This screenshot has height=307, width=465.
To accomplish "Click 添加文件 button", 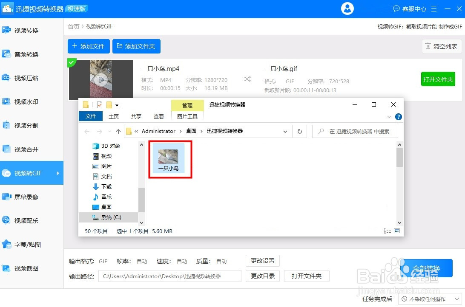I will point(89,46).
